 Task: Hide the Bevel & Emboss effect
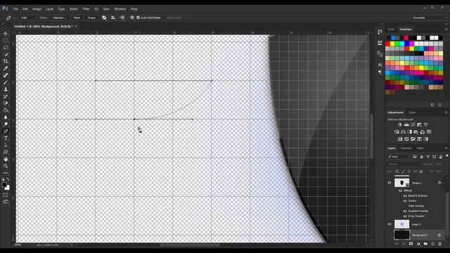click(x=405, y=196)
